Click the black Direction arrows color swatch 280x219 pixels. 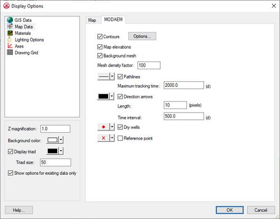[x=103, y=96]
